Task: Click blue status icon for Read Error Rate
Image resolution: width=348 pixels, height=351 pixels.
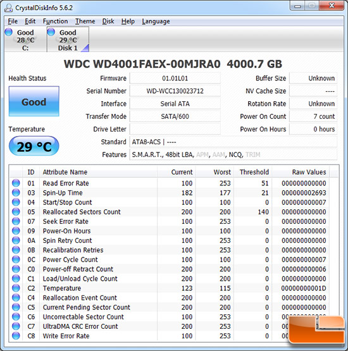Action: [x=16, y=183]
